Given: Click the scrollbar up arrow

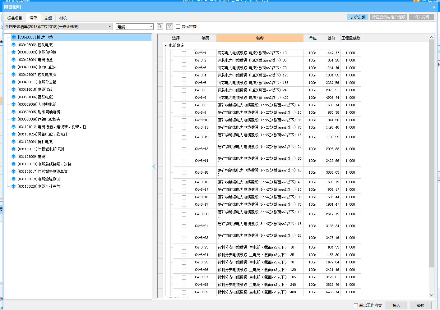Looking at the screenshot, I should (431, 37).
